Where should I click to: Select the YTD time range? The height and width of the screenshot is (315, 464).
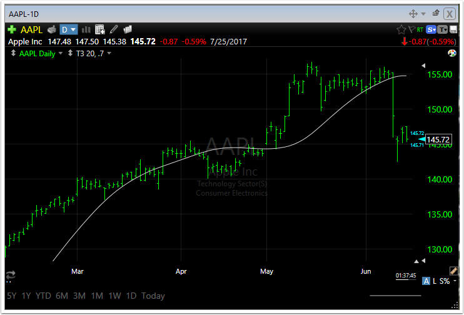[43, 296]
